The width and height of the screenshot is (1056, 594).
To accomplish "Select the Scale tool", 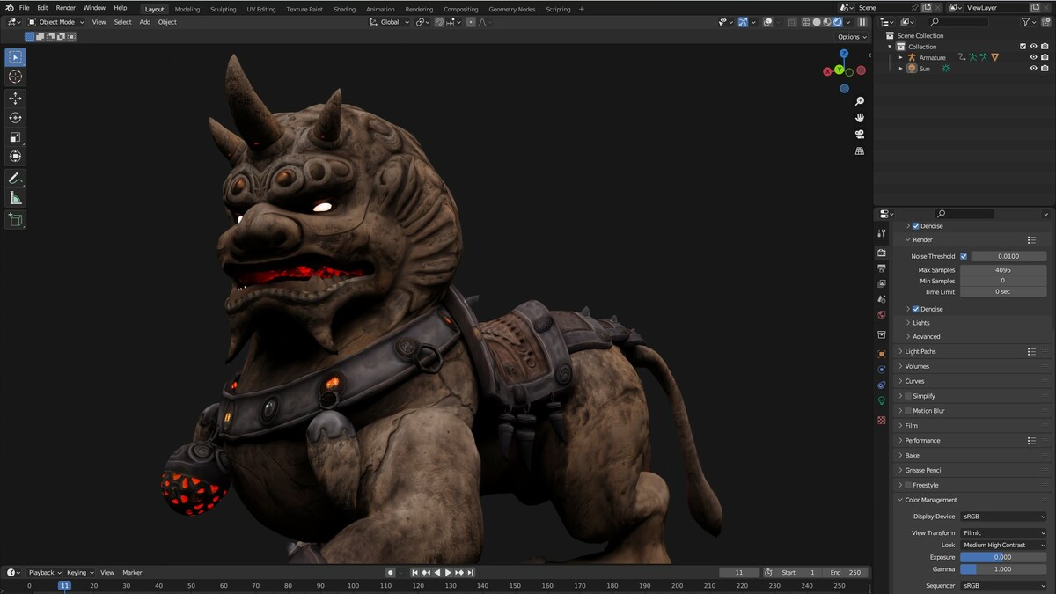I will [15, 137].
